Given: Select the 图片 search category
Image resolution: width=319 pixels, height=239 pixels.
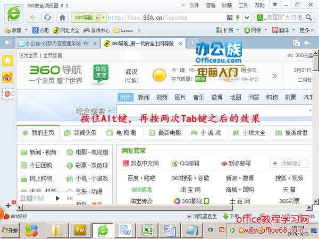Looking at the screenshot, I should pos(180,97).
